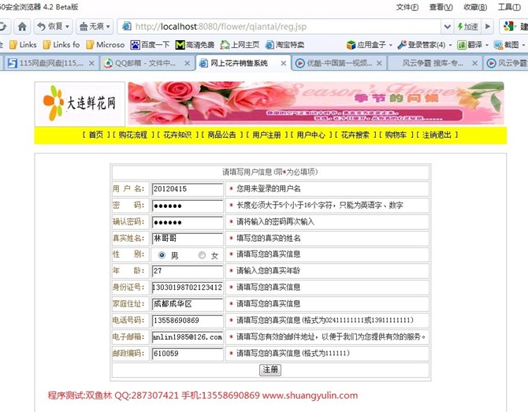Open the 查看(V) menu

coord(441,7)
